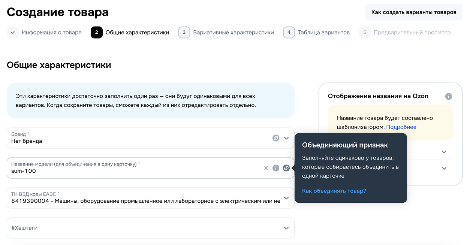Image resolution: width=473 pixels, height=245 pixels.
Task: Click the Объединяющий признак tooltip heading
Action: pos(345,145)
